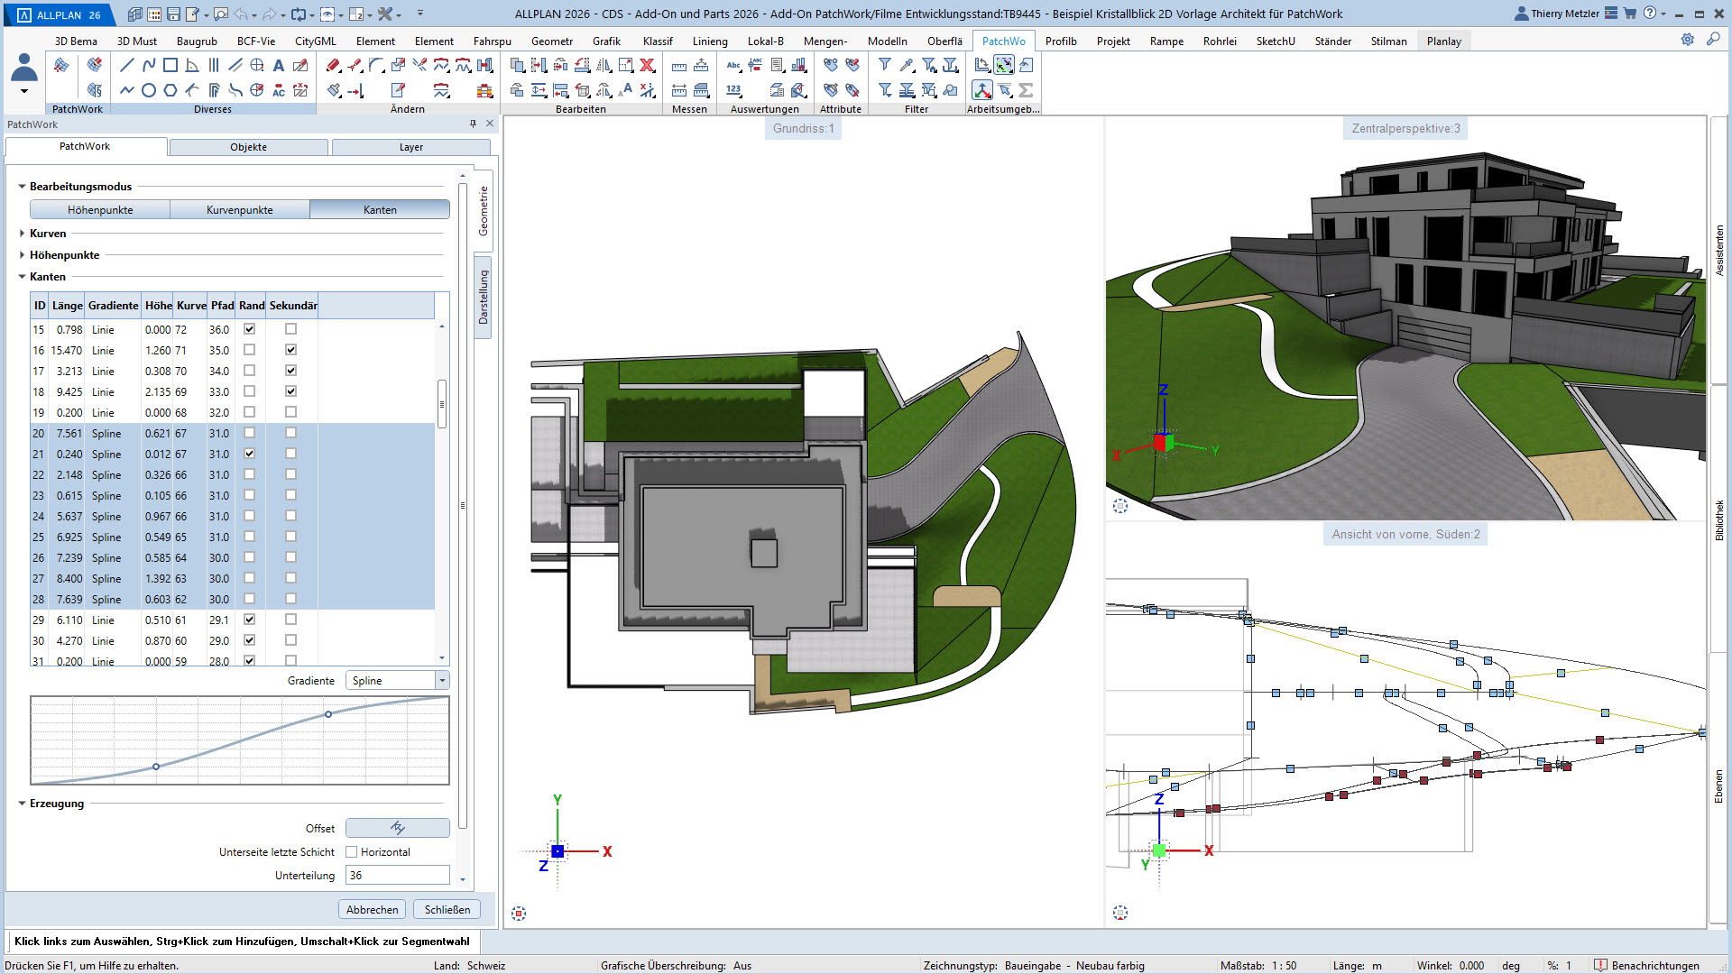Click the shopping cart icon in title bar
This screenshot has width=1732, height=974.
(1630, 14)
